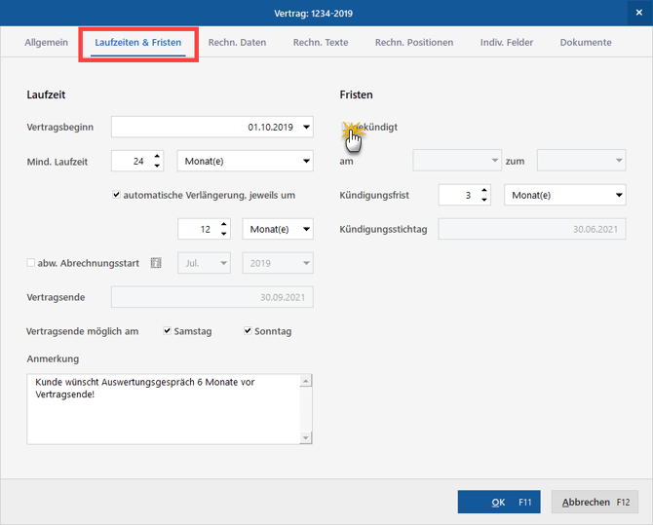Go to the Dokumente tab
The image size is (653, 525).
coord(585,43)
